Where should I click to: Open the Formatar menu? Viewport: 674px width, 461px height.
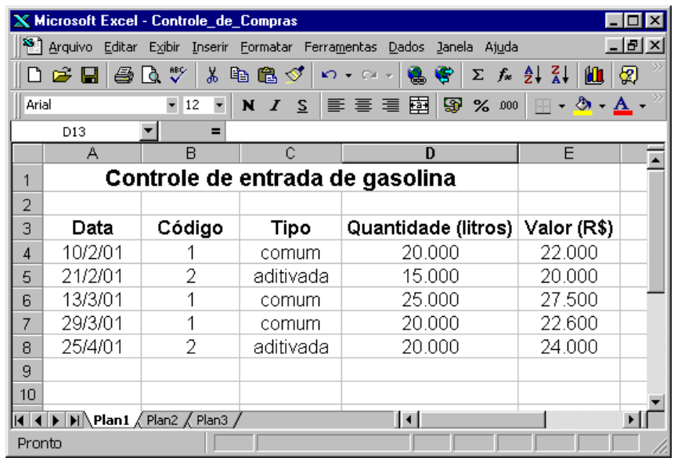266,47
